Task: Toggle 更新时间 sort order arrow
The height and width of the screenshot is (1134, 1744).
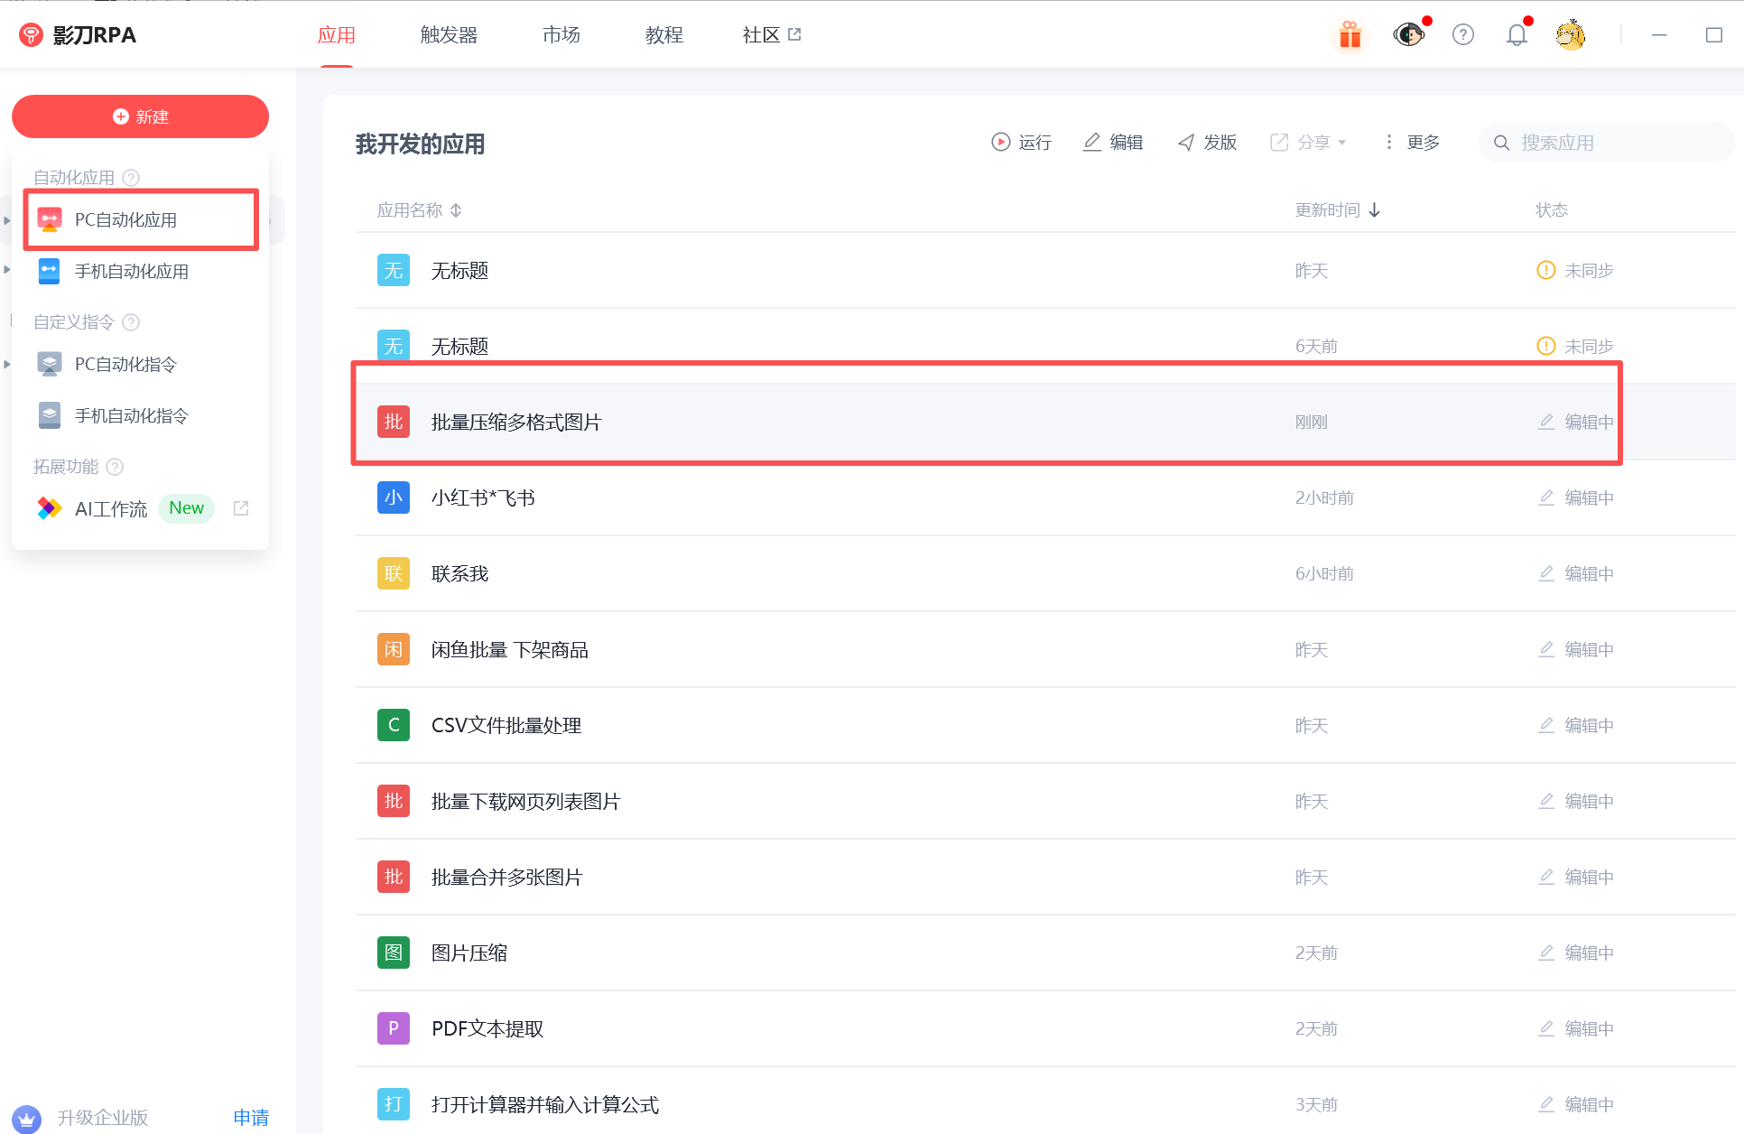Action: click(1375, 210)
